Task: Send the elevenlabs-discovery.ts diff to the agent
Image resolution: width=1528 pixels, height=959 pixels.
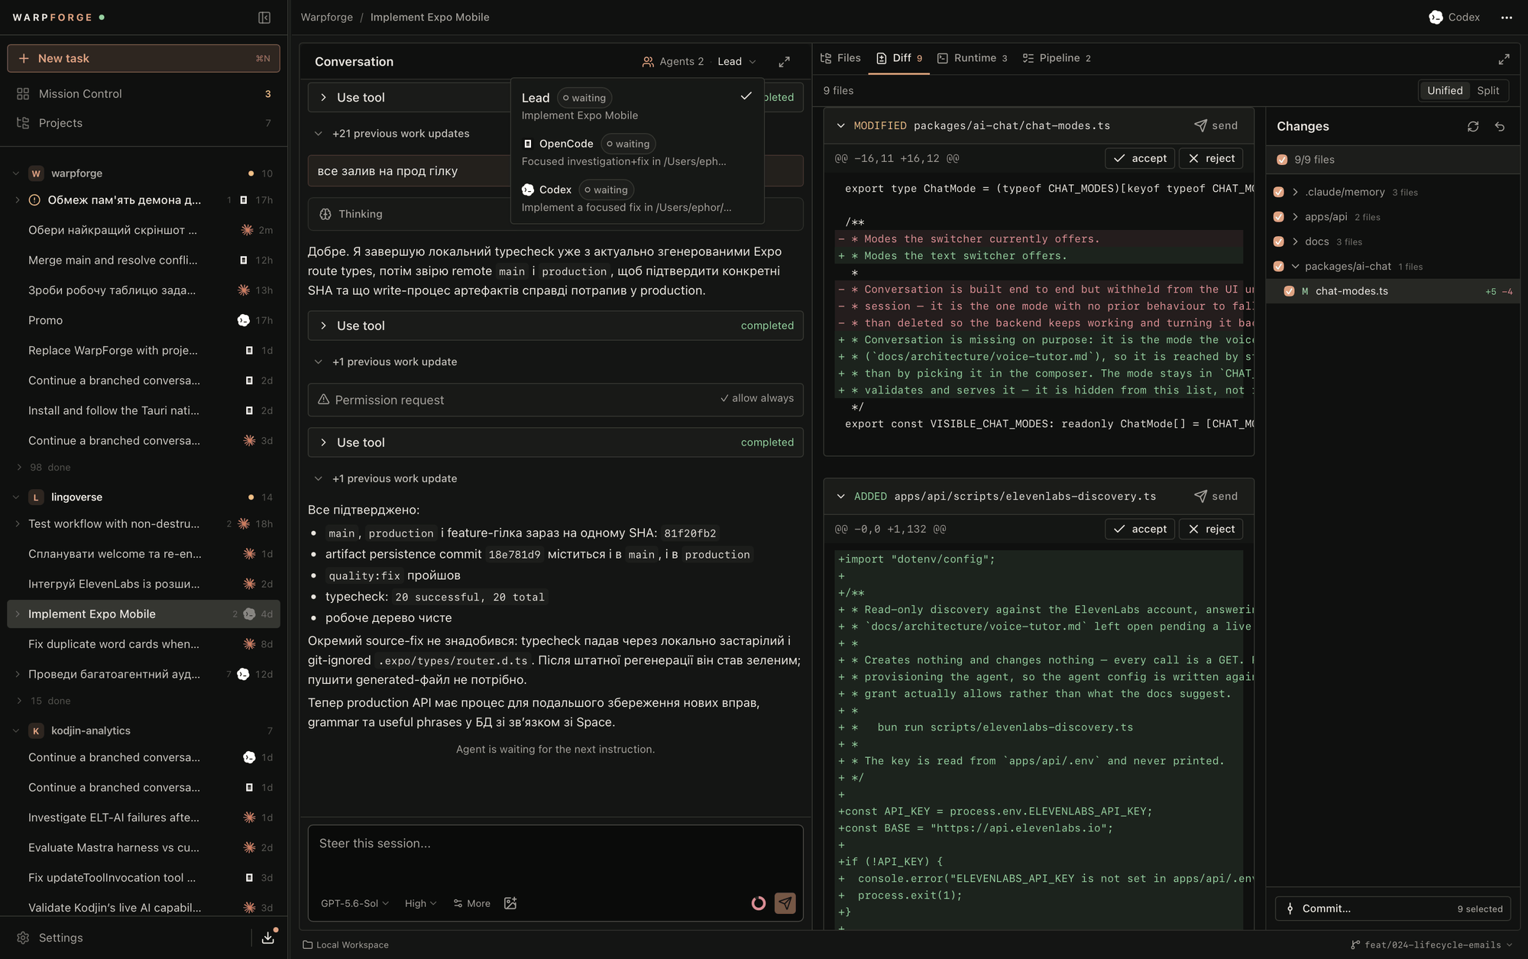Action: click(x=1216, y=496)
